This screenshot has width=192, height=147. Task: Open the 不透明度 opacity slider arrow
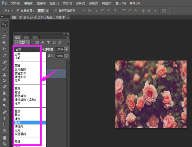click(66, 50)
